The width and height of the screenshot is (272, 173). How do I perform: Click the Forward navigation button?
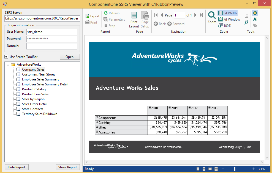tap(176, 24)
